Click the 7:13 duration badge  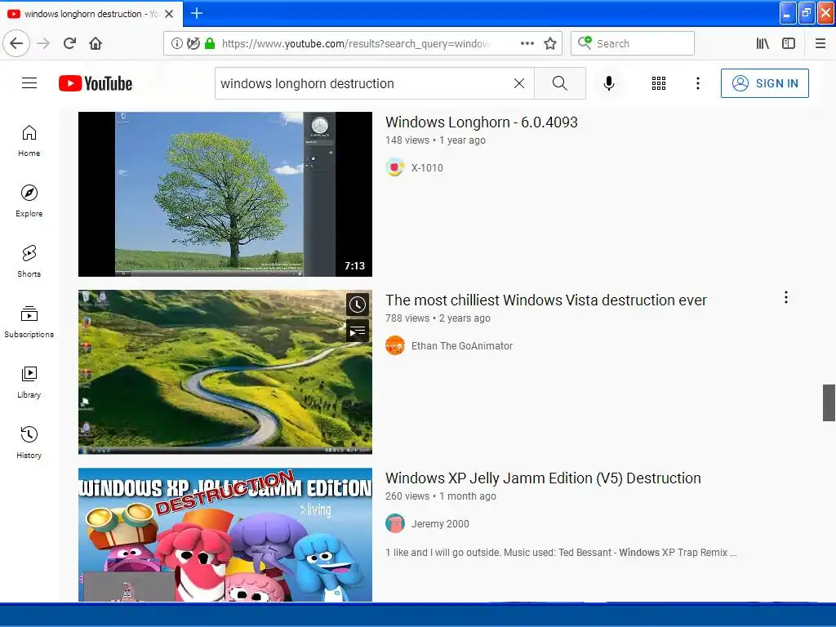tap(354, 265)
